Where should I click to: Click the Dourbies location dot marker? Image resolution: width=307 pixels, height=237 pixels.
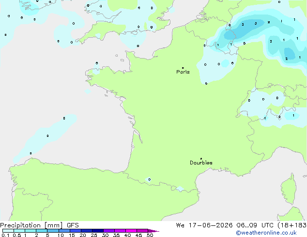(201, 159)
